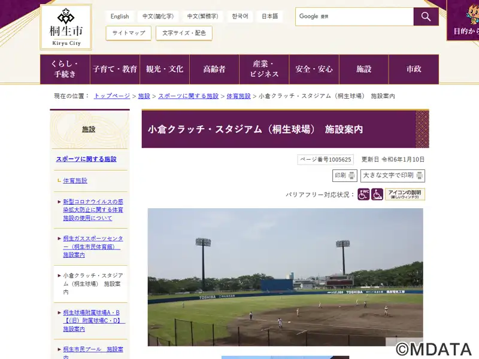Viewport: 479px width, 359px height.
Task: Select 한국어 language option
Action: point(240,16)
